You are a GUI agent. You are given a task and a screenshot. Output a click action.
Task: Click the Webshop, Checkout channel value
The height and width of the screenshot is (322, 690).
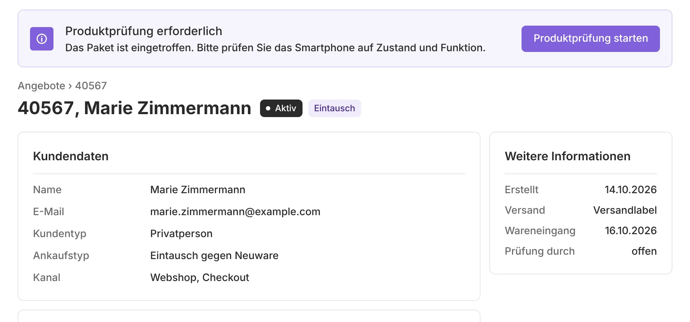tap(200, 277)
